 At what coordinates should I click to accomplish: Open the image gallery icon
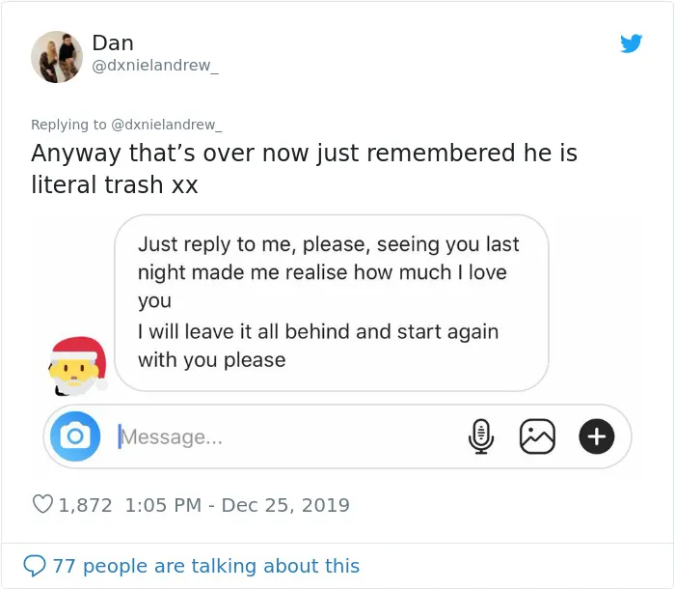tap(537, 436)
